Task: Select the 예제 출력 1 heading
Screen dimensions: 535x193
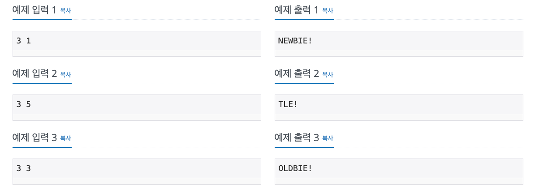Action: [x=297, y=10]
